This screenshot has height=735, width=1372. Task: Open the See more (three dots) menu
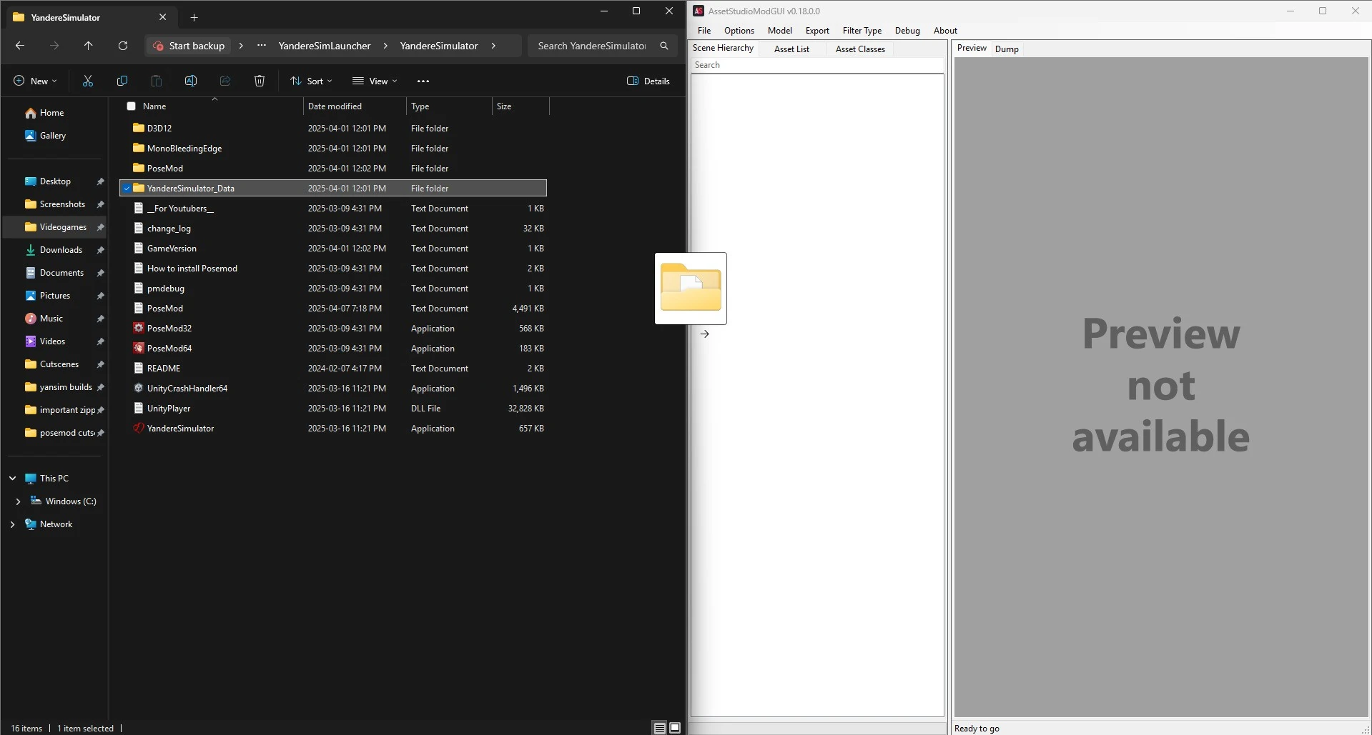click(423, 81)
